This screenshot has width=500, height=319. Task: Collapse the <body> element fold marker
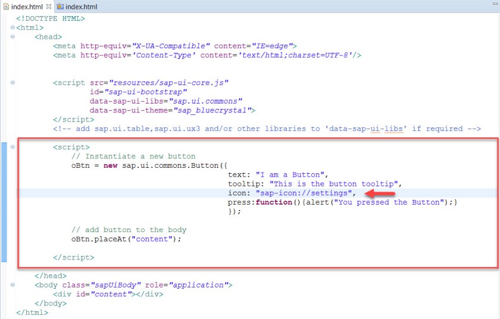coord(12,284)
